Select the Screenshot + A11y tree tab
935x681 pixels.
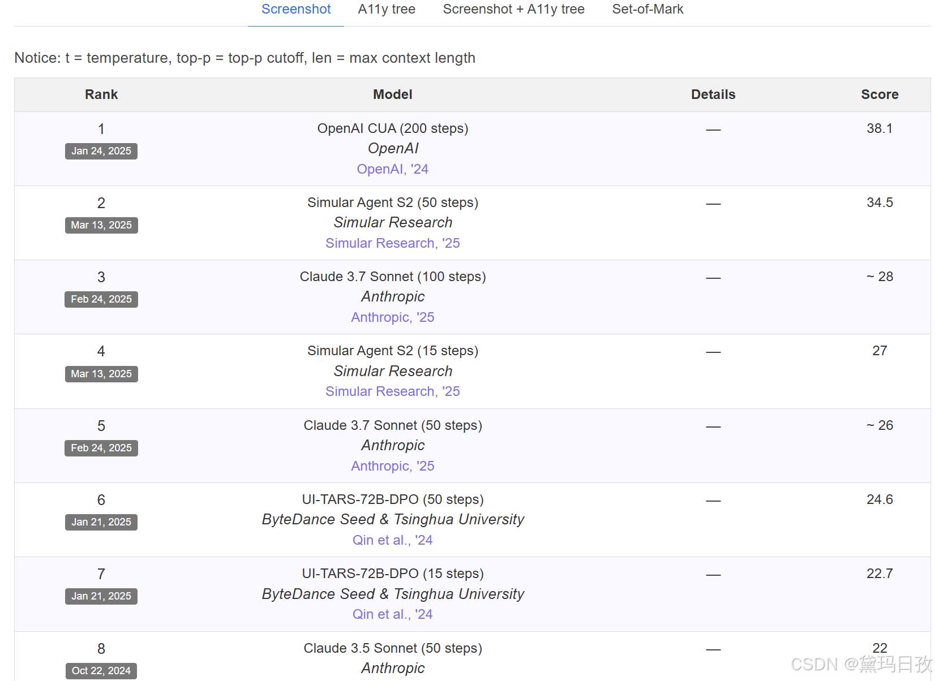(513, 10)
